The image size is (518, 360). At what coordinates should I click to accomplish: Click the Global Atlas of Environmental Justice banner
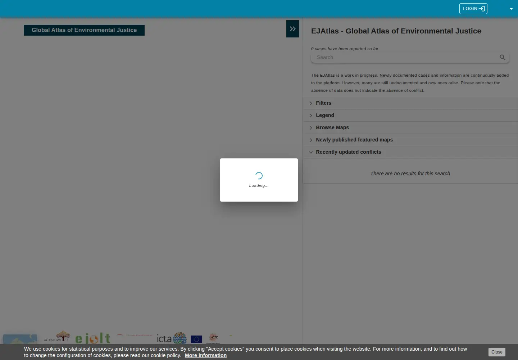84,30
